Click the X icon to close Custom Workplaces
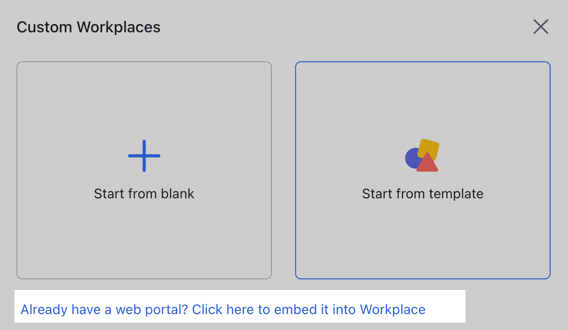 click(x=540, y=27)
